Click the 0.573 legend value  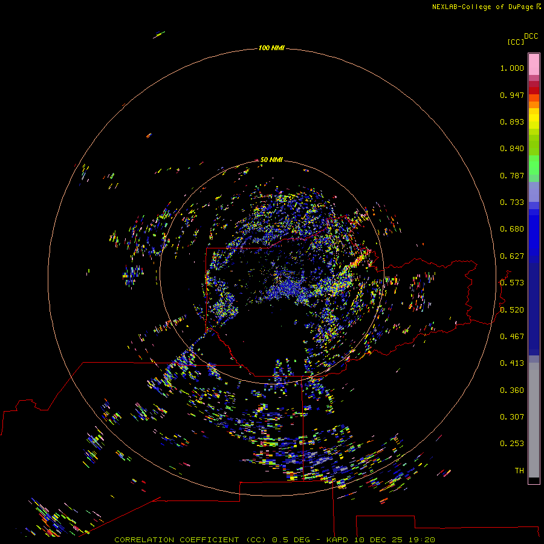[512, 283]
